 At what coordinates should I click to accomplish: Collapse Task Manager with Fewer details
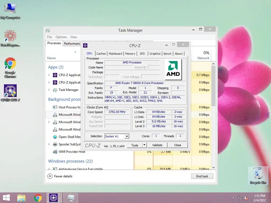[x=60, y=176]
